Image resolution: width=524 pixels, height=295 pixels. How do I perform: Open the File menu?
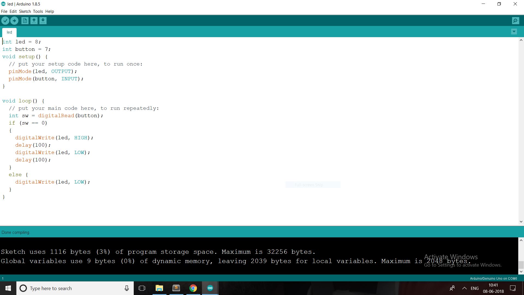pos(4,11)
